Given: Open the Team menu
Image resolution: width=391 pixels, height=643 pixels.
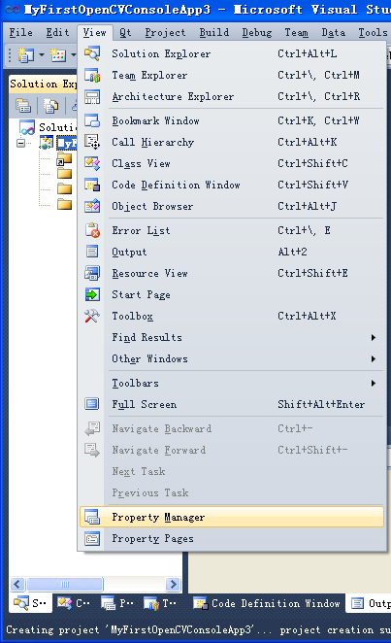Looking at the screenshot, I should pyautogui.click(x=297, y=32).
